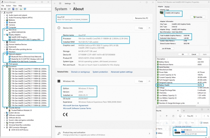Click OK in graphics properties dialog

[x=183, y=54]
